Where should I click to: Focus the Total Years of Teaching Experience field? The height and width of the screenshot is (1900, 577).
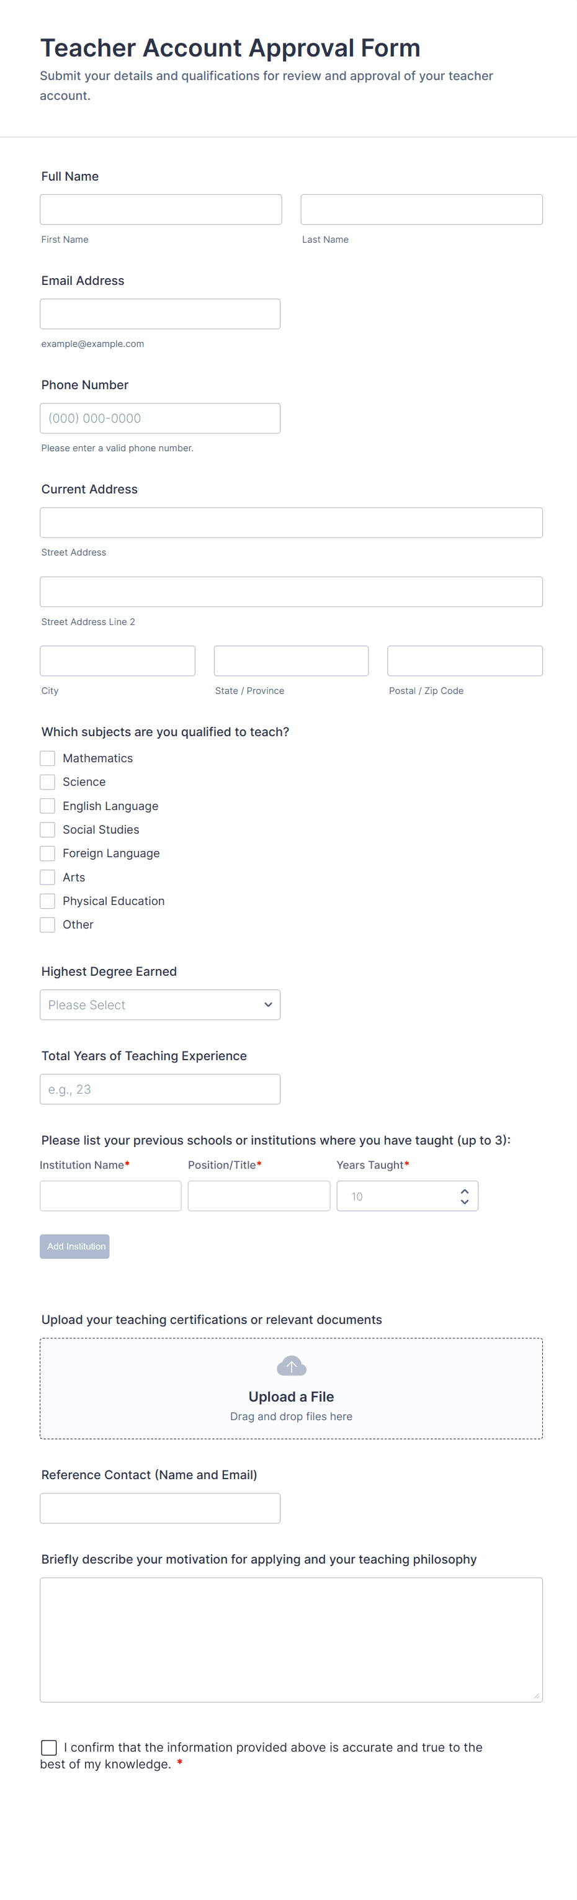(160, 1089)
